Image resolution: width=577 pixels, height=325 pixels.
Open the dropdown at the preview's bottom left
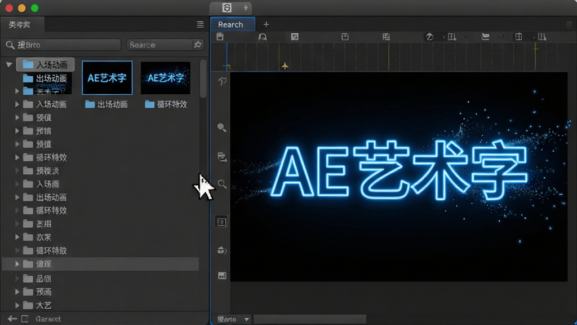[x=233, y=319]
